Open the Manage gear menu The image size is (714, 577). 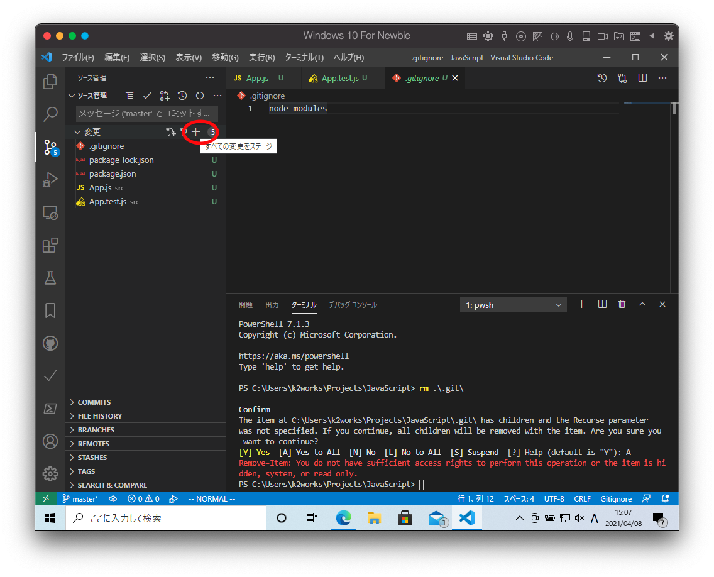[50, 474]
